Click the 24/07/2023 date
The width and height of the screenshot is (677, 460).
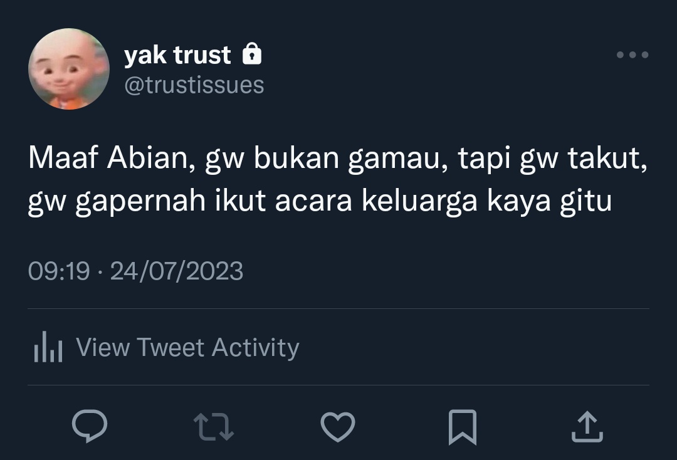tap(177, 271)
